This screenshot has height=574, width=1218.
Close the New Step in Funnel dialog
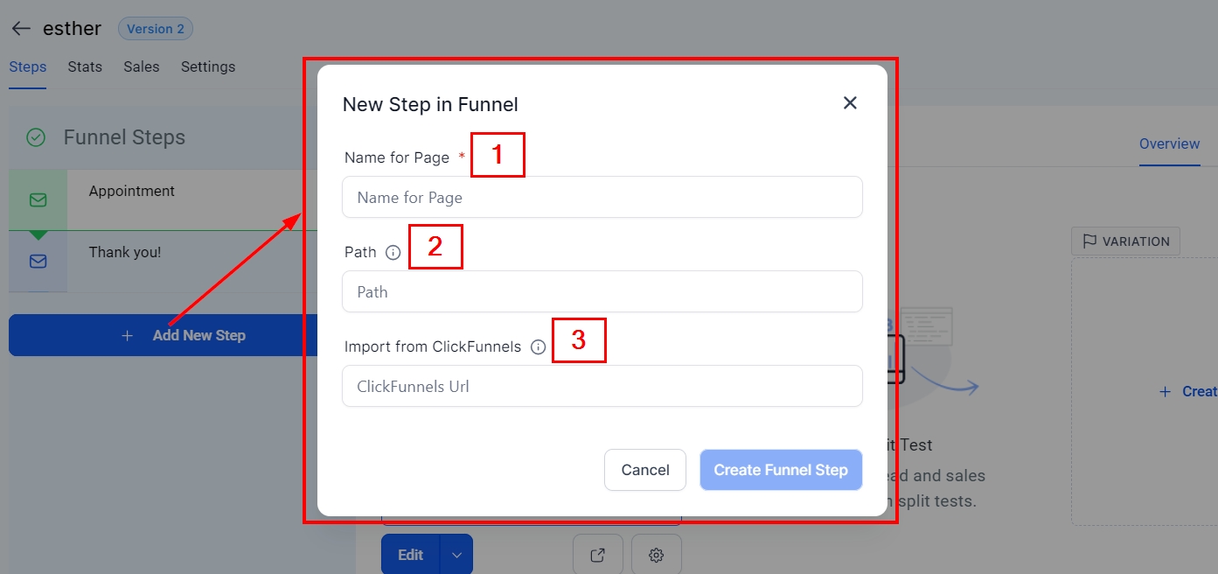click(850, 103)
